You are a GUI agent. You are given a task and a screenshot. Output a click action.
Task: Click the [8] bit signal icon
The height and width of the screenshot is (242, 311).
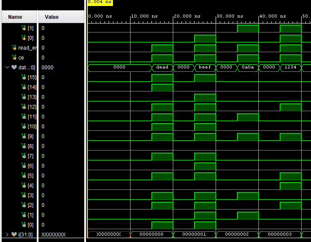pyautogui.click(x=24, y=146)
